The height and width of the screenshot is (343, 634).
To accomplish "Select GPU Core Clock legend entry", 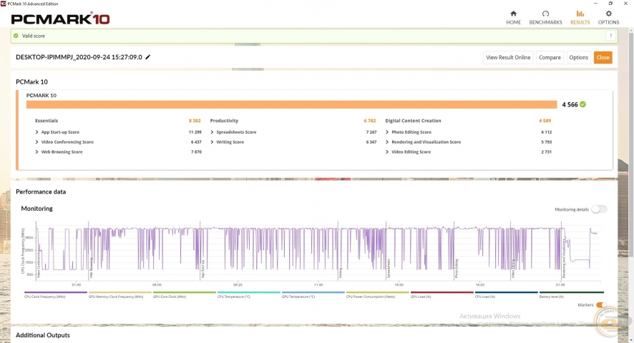I will (x=185, y=295).
